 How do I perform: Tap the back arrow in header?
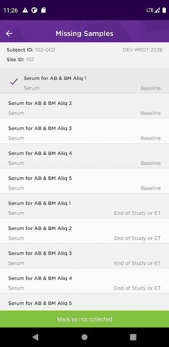click(x=9, y=34)
